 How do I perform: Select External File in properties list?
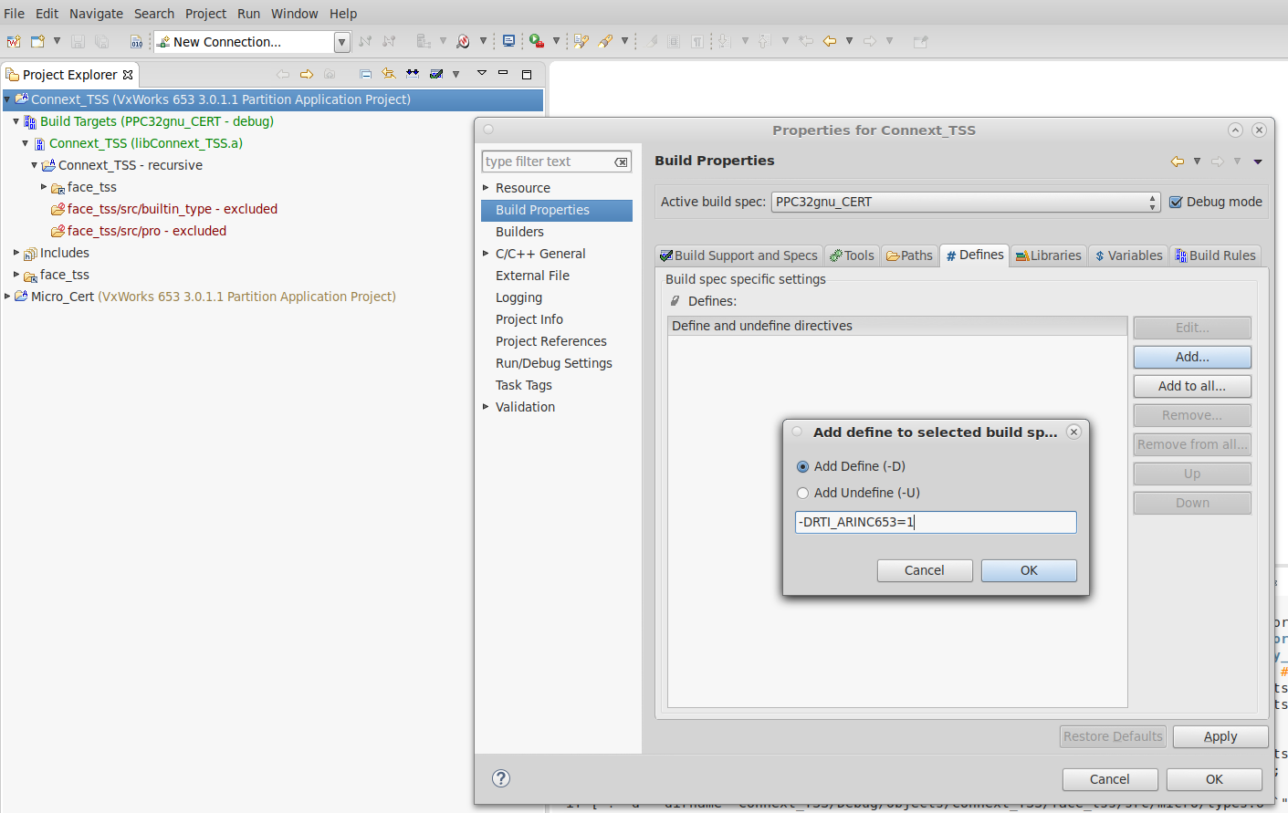point(532,276)
